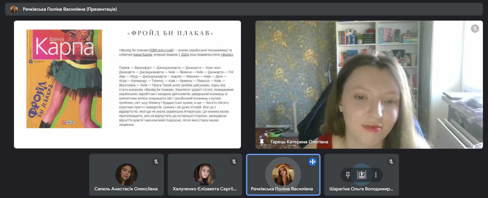Pin Шарагіна Ольга's tile using the pin icon
The image size is (488, 198).
point(348,175)
